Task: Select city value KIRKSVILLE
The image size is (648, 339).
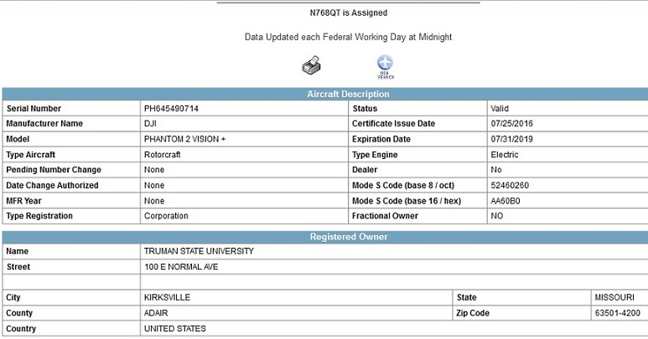Action: pyautogui.click(x=167, y=297)
